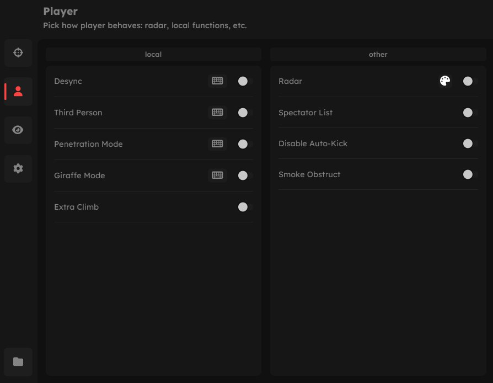Screen dimensions: 493x383
Task: Enable the Giraffe Mode switch
Action: point(243,175)
